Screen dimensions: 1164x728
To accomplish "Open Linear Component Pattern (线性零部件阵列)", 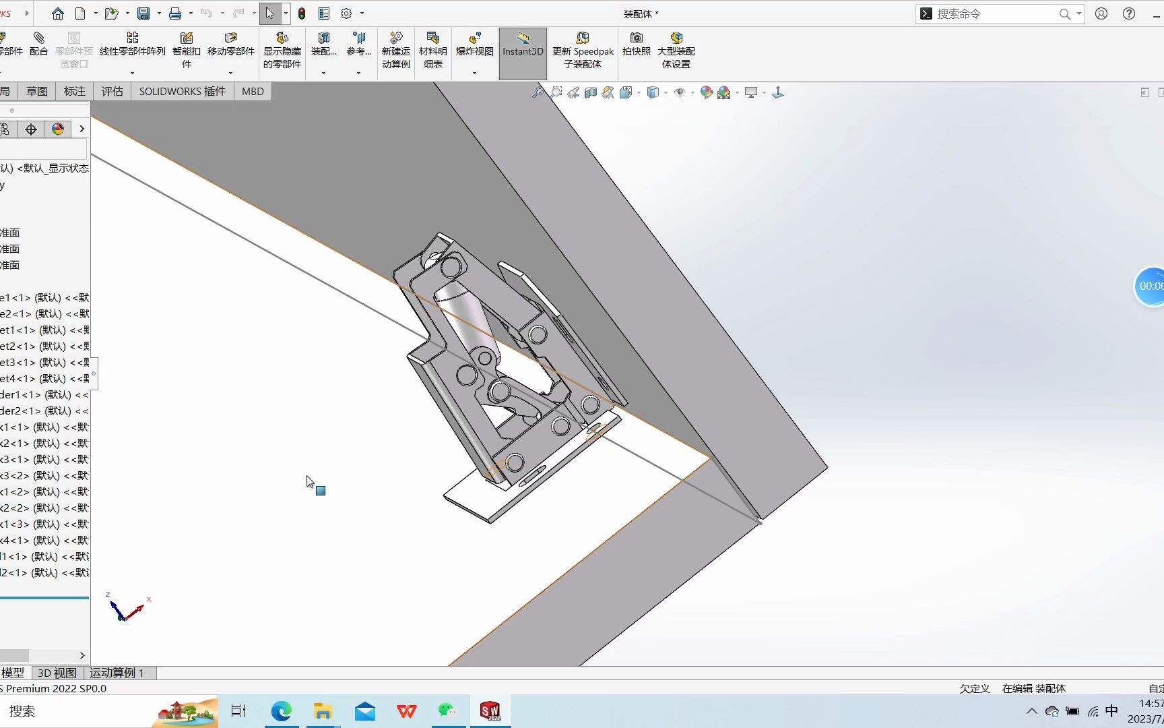I will [133, 44].
